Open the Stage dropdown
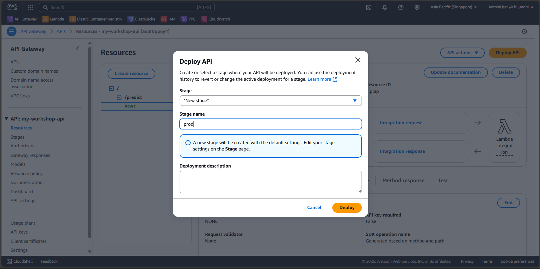Image resolution: width=540 pixels, height=269 pixels. click(270, 101)
